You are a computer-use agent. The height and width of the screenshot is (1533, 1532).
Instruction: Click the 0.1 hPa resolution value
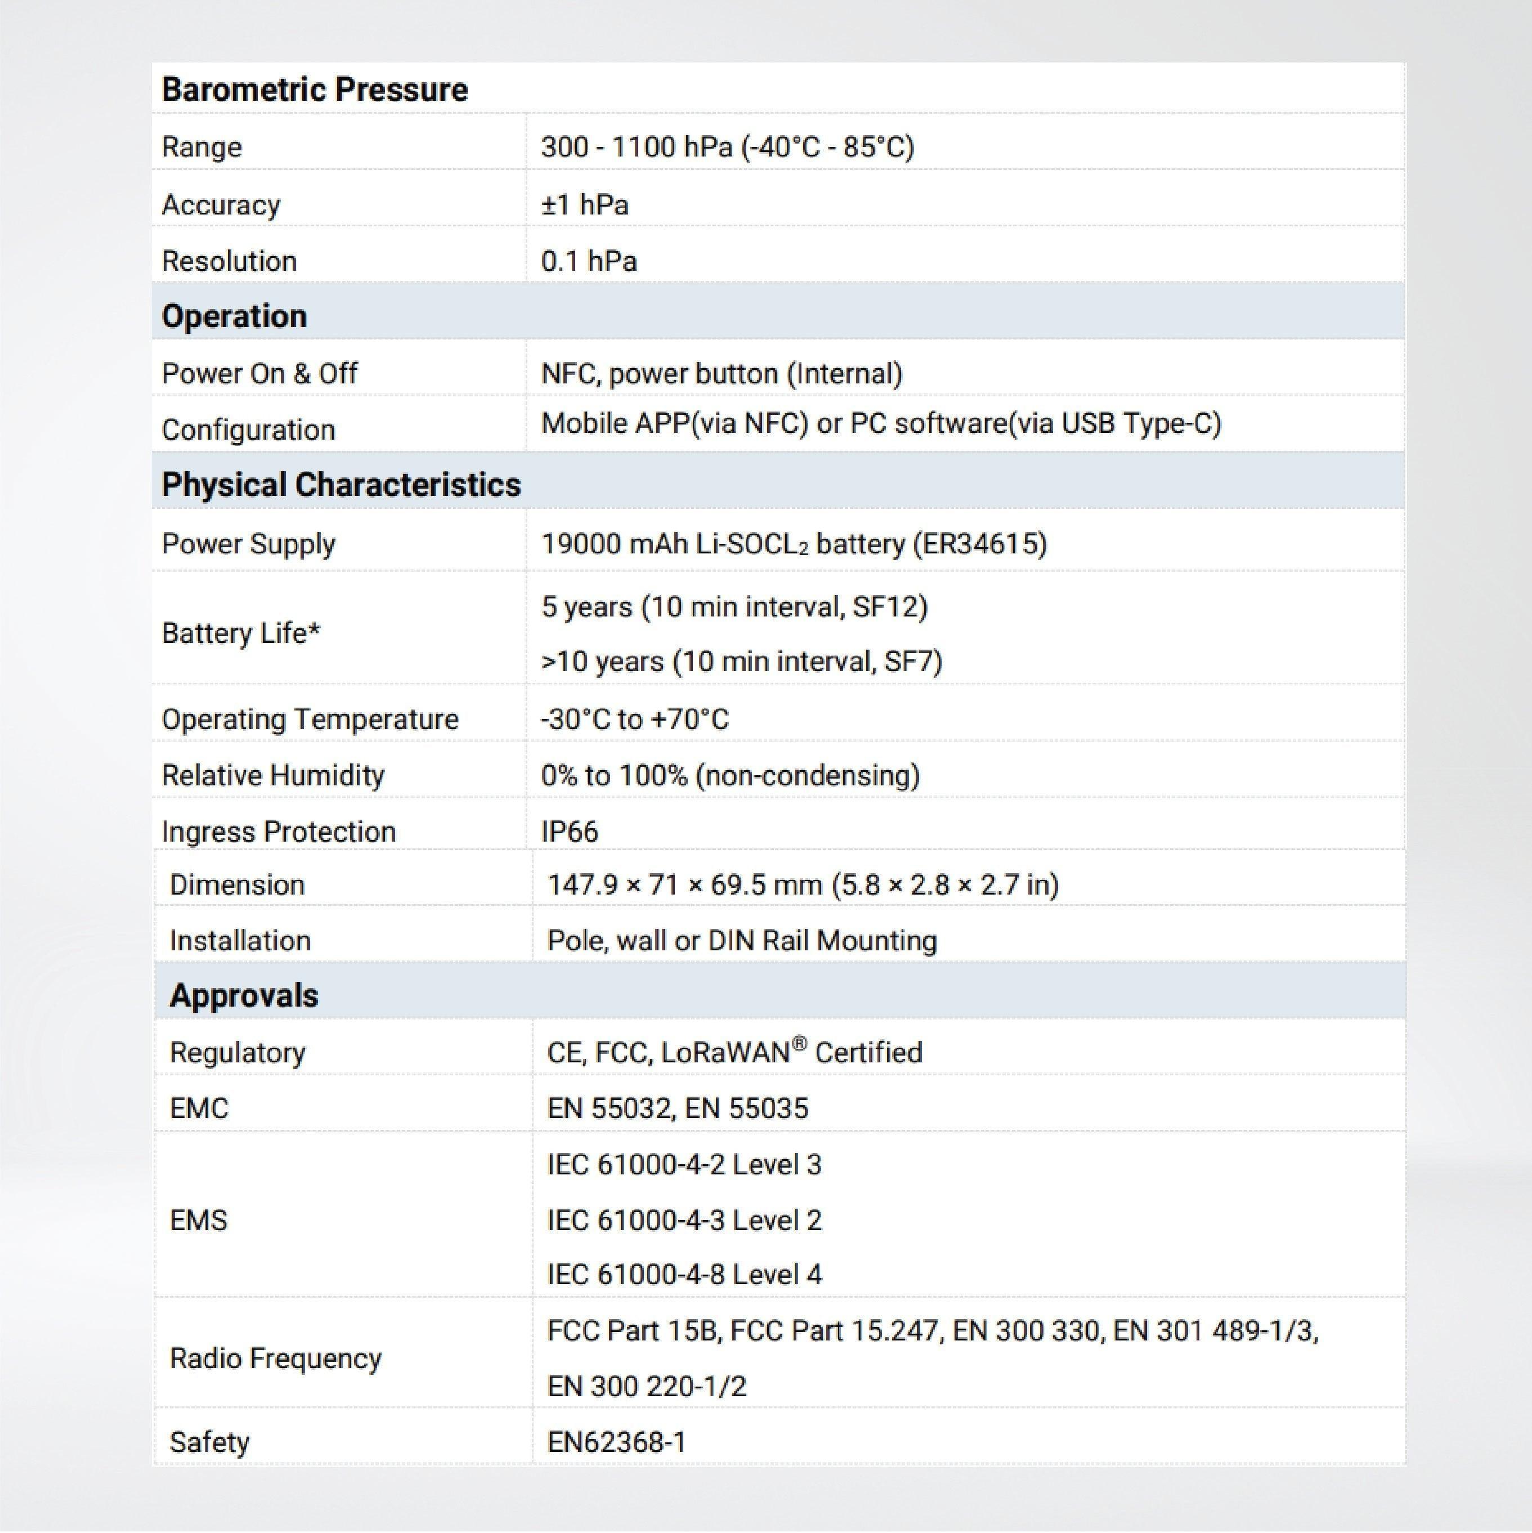[589, 261]
